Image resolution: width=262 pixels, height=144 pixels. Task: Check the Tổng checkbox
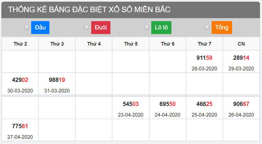coord(207,27)
